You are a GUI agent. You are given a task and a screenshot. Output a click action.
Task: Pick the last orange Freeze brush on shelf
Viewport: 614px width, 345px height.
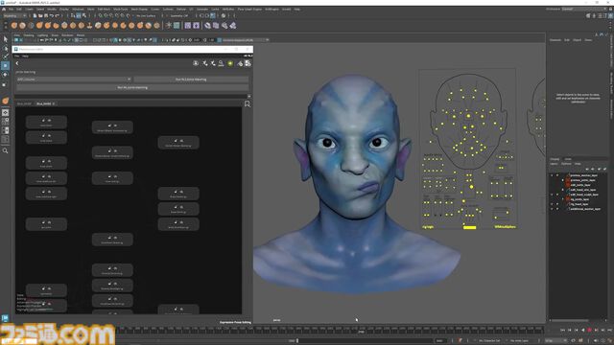pos(157,26)
